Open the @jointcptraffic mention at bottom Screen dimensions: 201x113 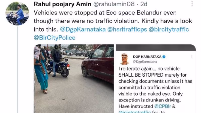tap(134, 112)
